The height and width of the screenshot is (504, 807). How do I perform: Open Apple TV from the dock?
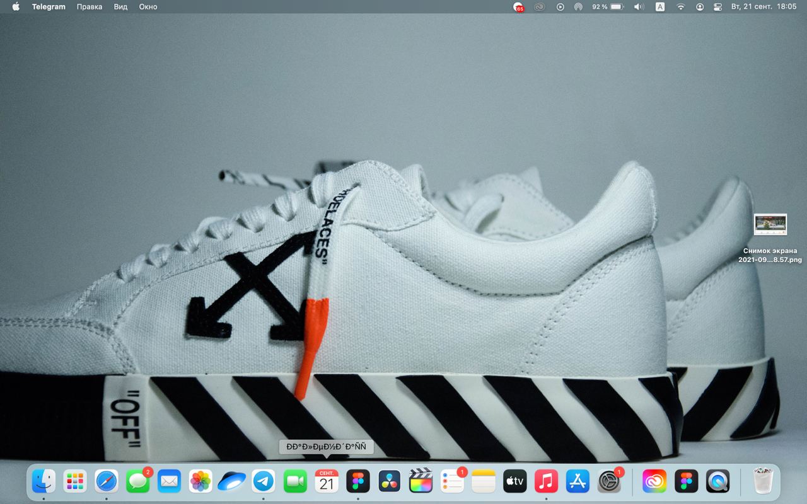click(x=515, y=481)
